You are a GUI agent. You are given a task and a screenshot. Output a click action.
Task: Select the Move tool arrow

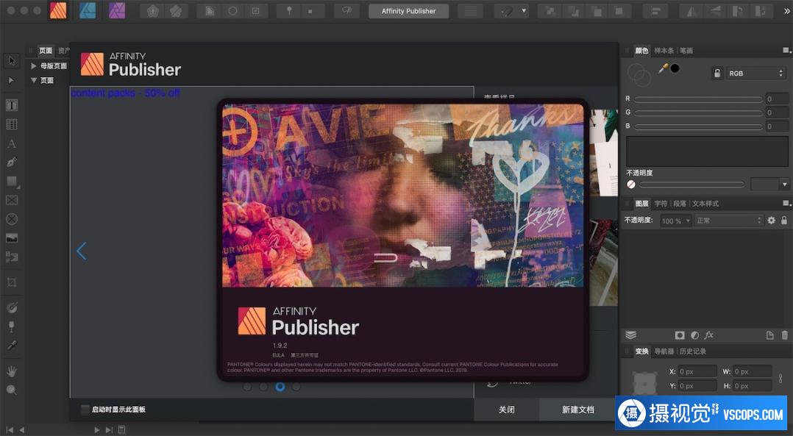[x=12, y=61]
